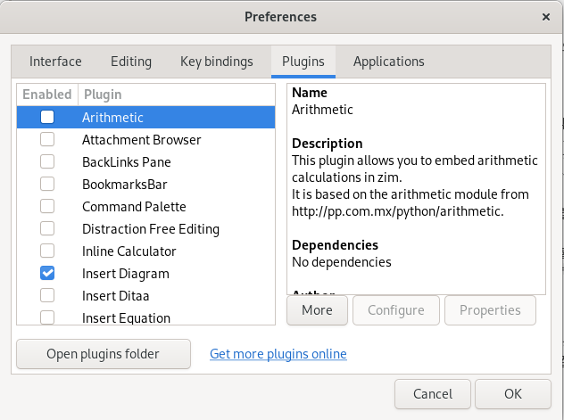The image size is (564, 420).
Task: Check the Command Palette plugin box
Action: [x=47, y=206]
